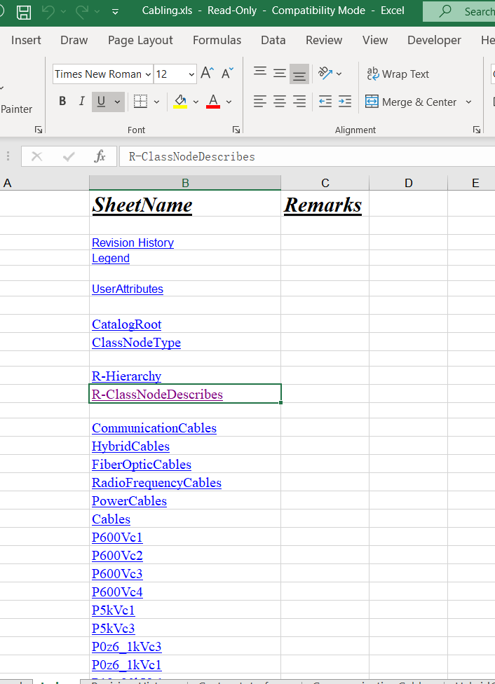Toggle Italic formatting

(x=81, y=101)
